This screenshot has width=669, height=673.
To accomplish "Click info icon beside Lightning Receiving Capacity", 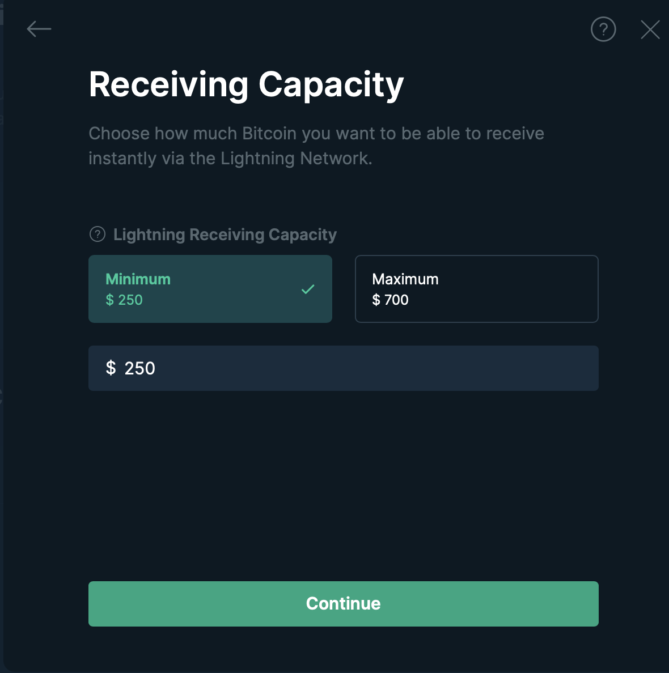I will pos(98,235).
